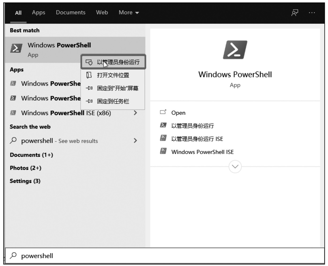The height and width of the screenshot is (266, 328).
Task: Click shield icon beside 以管理员身份运行 menu entry
Action: 89,62
